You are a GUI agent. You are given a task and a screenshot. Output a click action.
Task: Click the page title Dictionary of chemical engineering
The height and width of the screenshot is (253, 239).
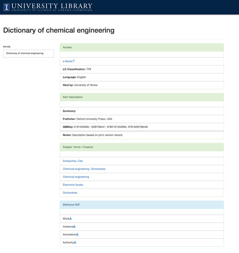tap(59, 30)
